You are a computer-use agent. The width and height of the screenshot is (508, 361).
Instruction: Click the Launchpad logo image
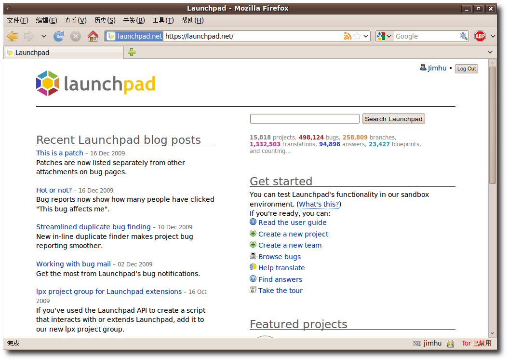(95, 83)
